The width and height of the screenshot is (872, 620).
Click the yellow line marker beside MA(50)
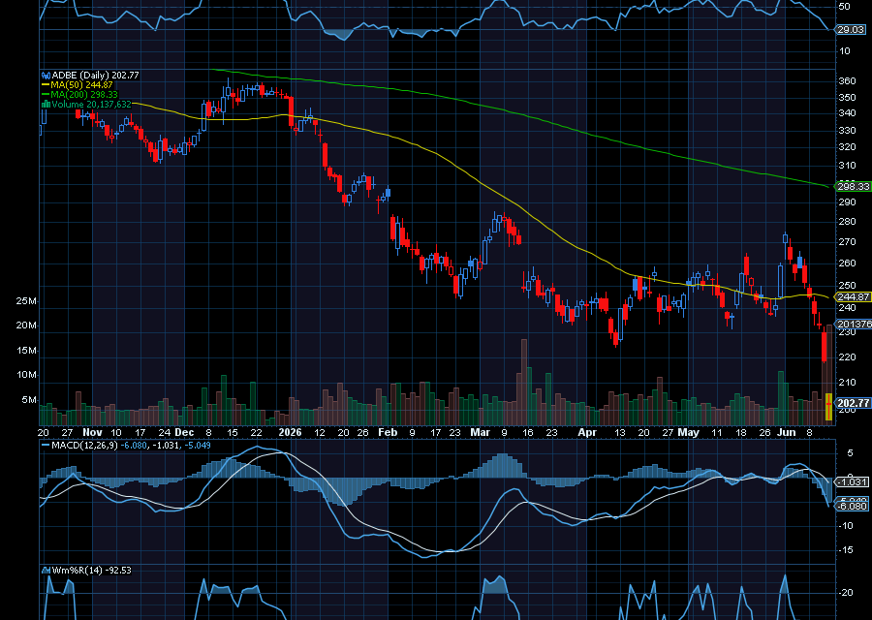47,85
